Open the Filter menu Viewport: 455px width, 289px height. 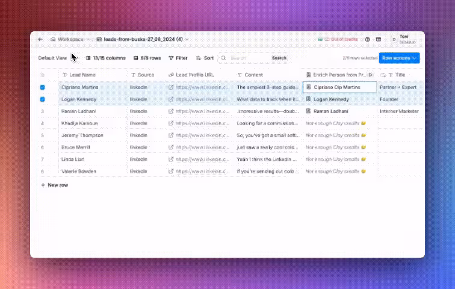178,58
